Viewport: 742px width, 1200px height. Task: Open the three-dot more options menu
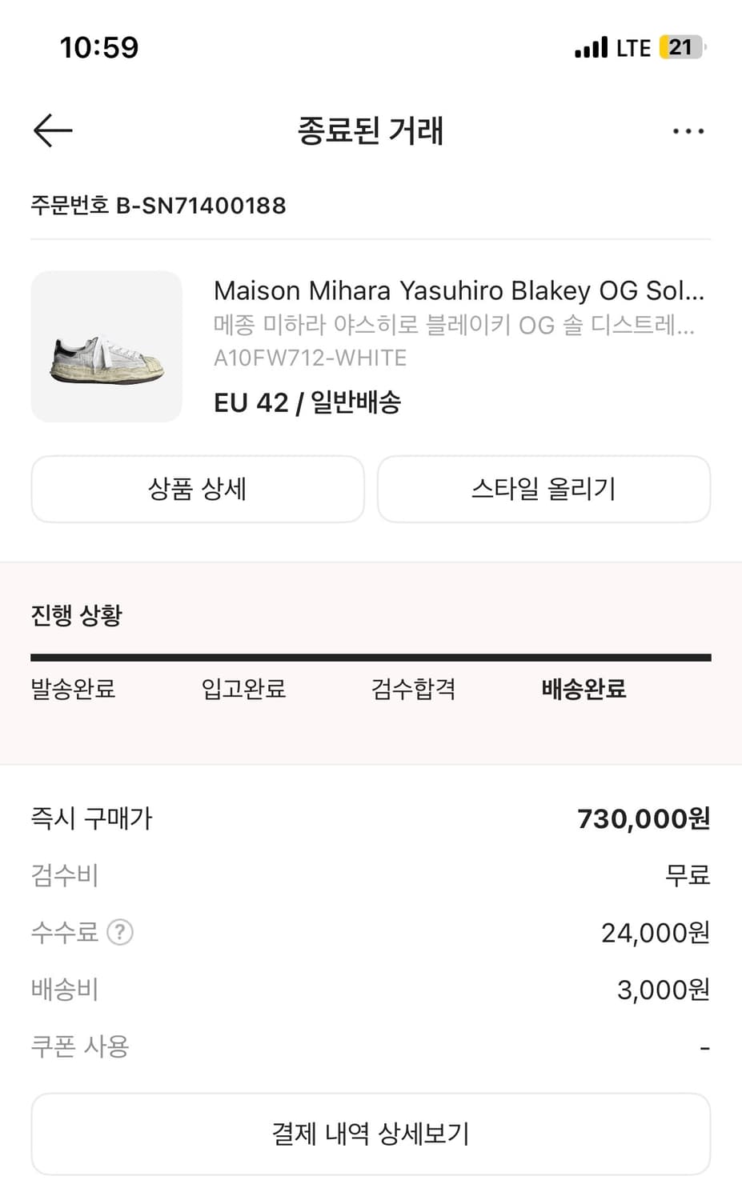tap(688, 131)
